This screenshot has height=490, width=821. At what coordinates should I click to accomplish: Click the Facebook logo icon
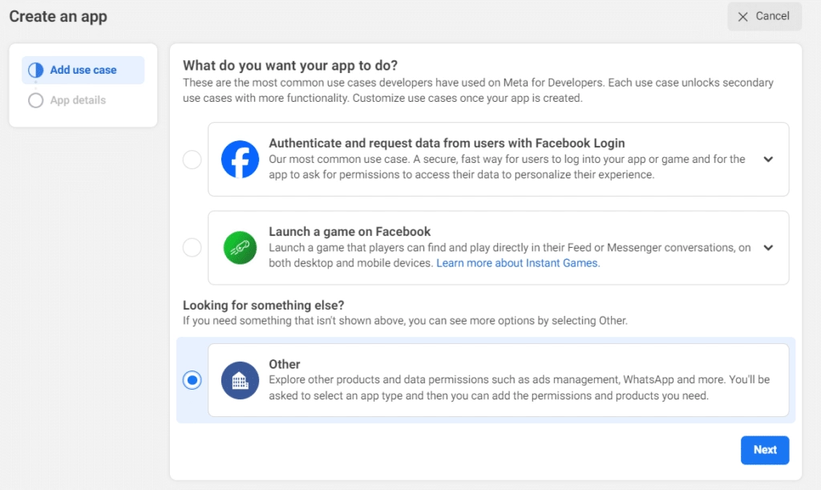[x=240, y=159]
